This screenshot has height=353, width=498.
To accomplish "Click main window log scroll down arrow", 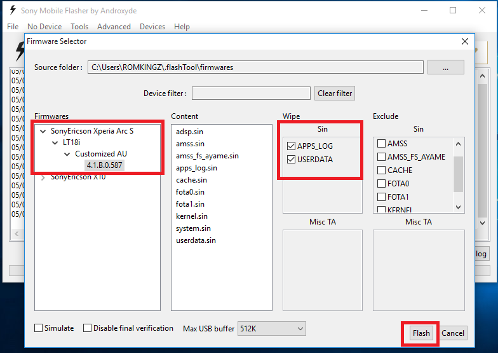I will (482, 223).
